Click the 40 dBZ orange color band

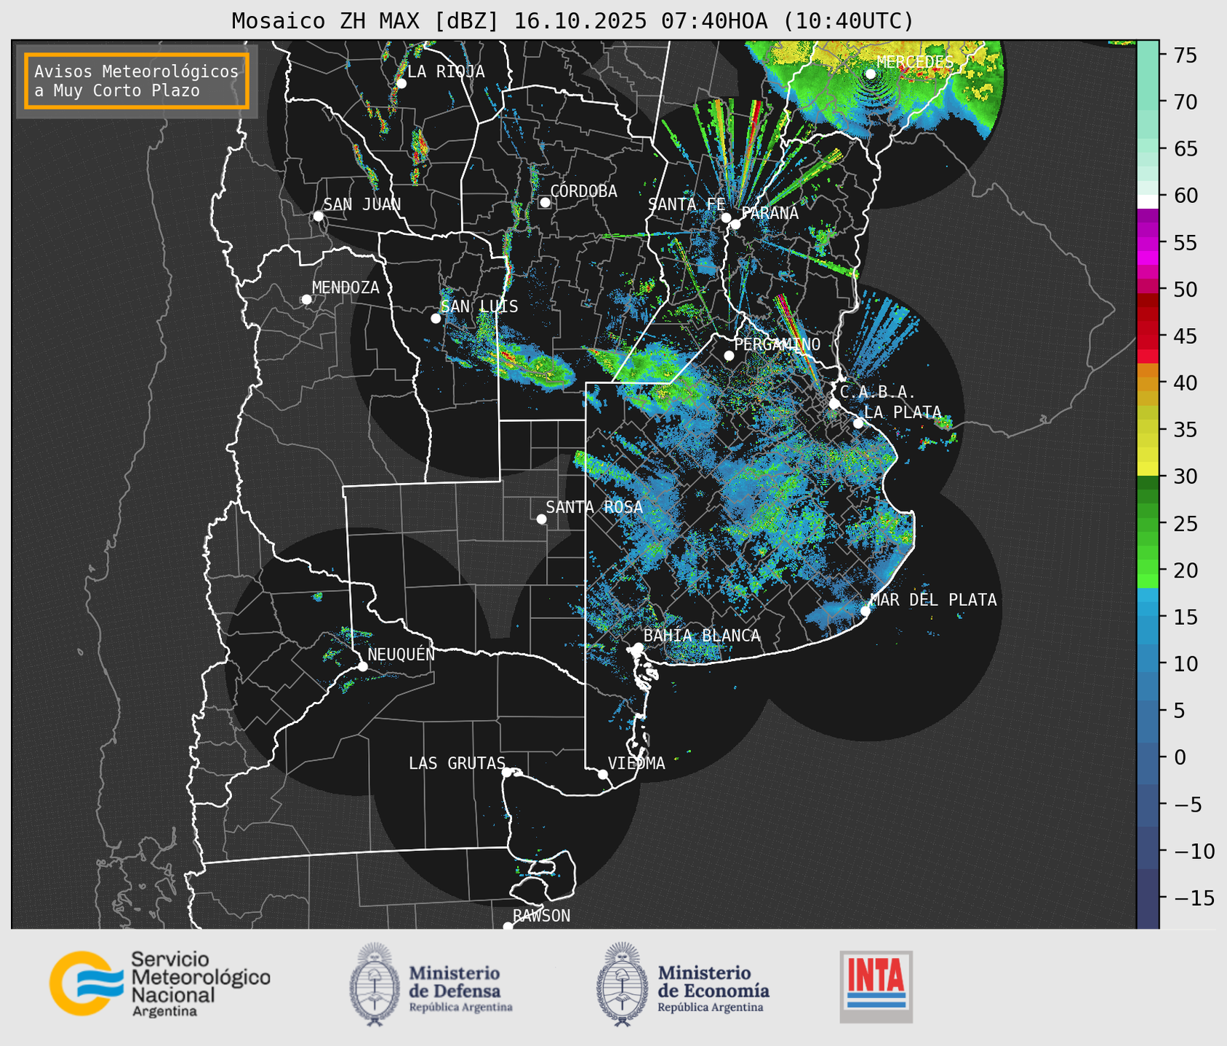[1148, 383]
